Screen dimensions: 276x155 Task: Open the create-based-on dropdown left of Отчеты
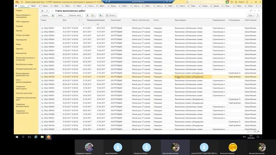[x=101, y=15]
